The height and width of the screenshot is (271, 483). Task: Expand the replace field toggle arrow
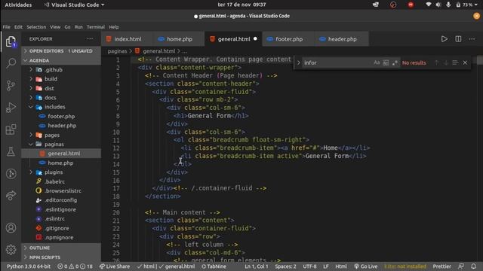298,62
